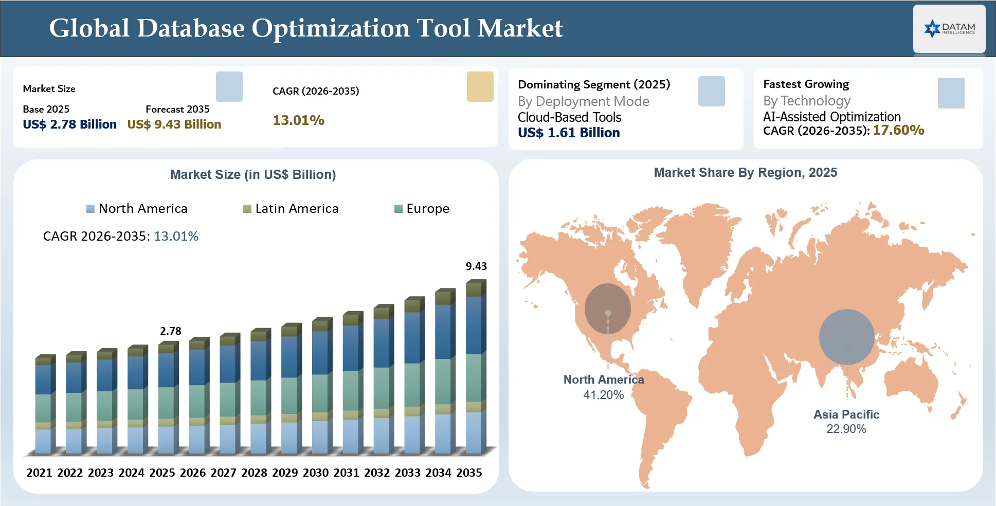
Task: Click the US$ 1.61 Billion segment value
Action: 569,133
